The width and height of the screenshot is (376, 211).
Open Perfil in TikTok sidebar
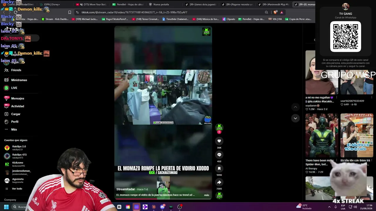(11, 122)
